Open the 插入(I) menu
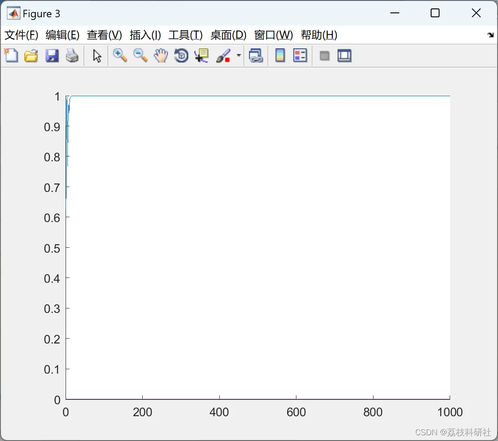This screenshot has width=498, height=441. [145, 35]
